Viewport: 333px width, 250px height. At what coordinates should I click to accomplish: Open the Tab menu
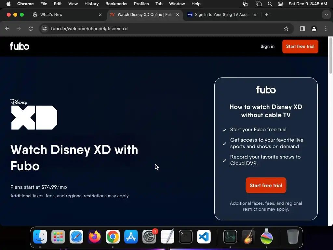(x=159, y=4)
